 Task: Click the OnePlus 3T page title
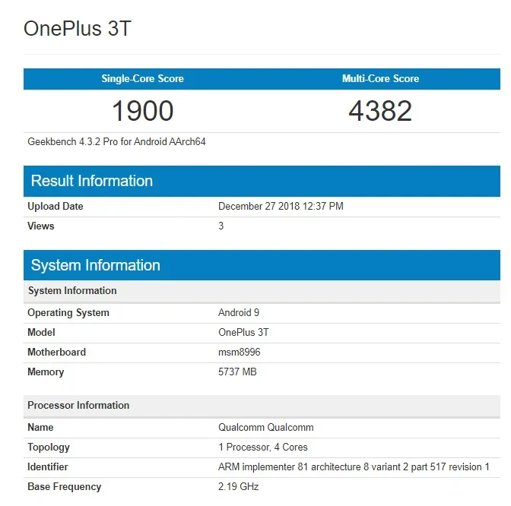tap(78, 29)
